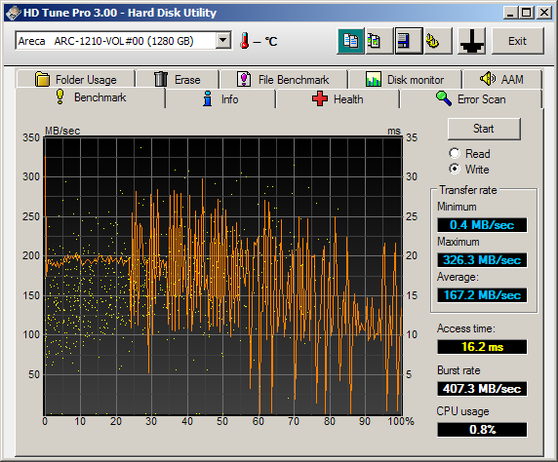
Task: Open the Disk monitor tab
Action: pos(405,79)
